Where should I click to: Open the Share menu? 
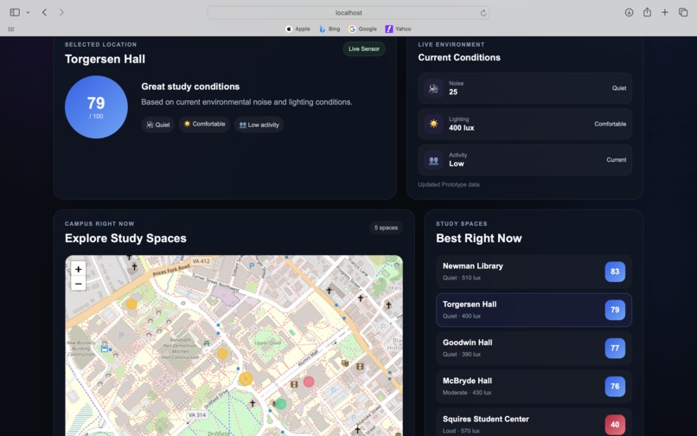coord(647,12)
